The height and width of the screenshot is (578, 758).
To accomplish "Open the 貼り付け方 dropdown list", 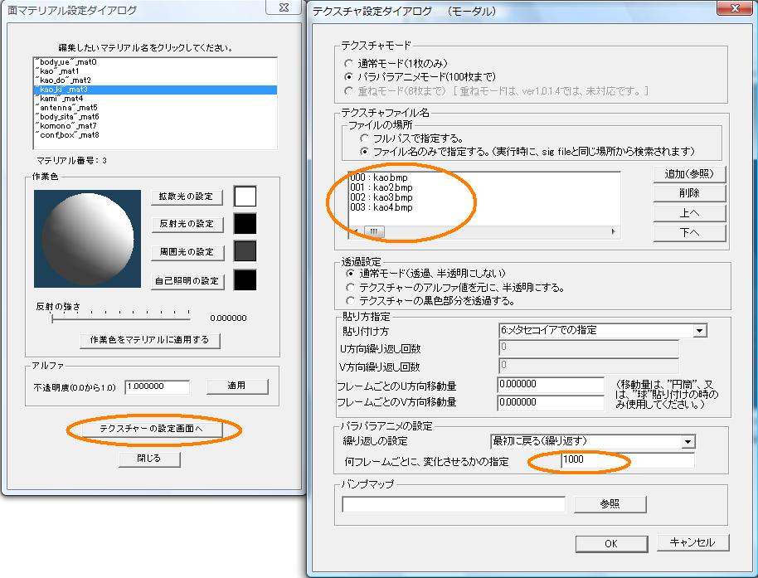I will pos(700,330).
